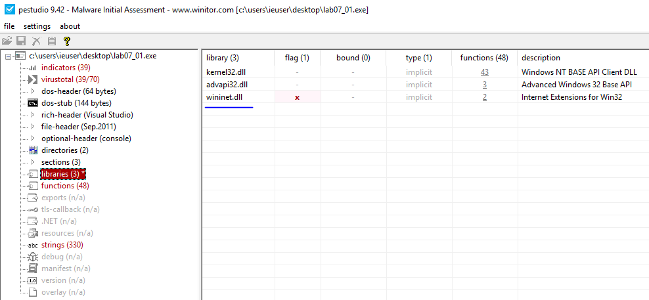Select file-header (Sep.2011) tree item
Image resolution: width=649 pixels, height=300 pixels.
coord(79,127)
